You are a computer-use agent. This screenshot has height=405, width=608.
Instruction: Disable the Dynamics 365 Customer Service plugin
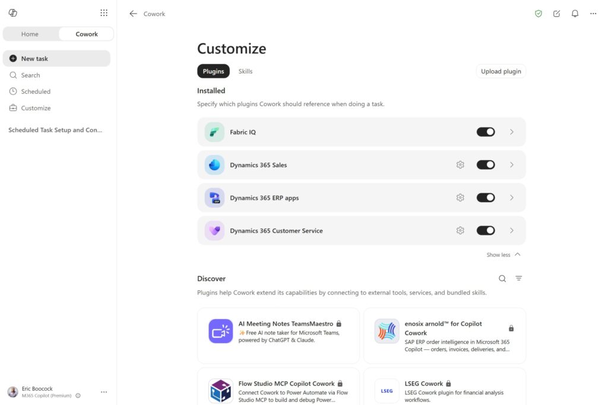486,231
